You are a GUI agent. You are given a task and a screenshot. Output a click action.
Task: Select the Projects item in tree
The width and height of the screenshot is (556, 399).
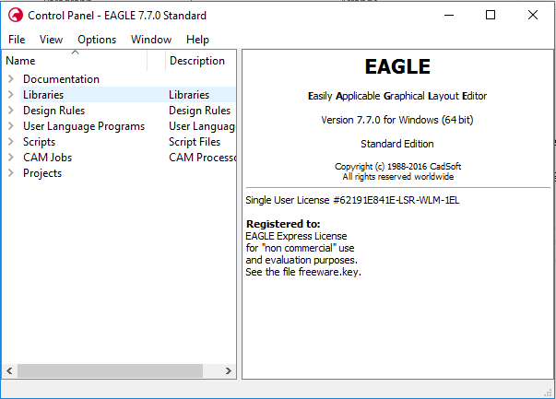coord(42,173)
